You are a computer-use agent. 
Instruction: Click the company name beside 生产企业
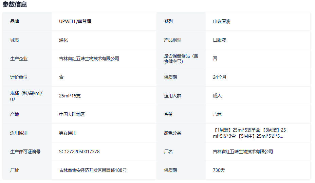point(89,59)
